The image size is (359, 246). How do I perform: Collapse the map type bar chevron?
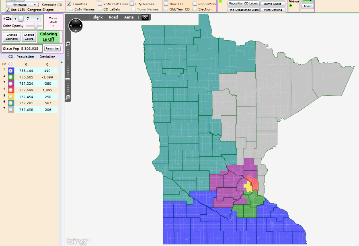[145, 17]
